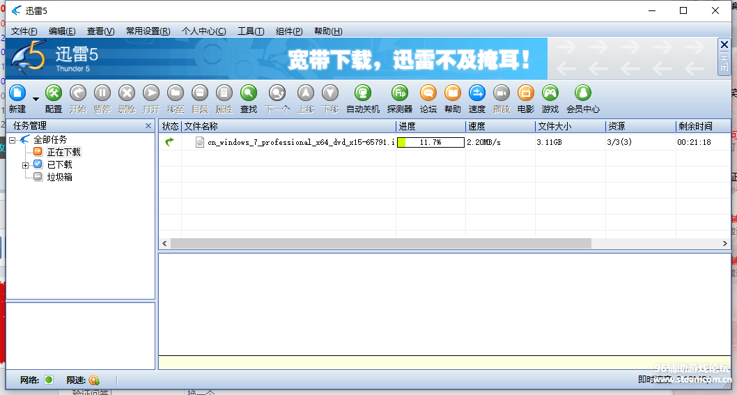The image size is (737, 395).
Task: Click the 查找 search icon
Action: click(249, 93)
